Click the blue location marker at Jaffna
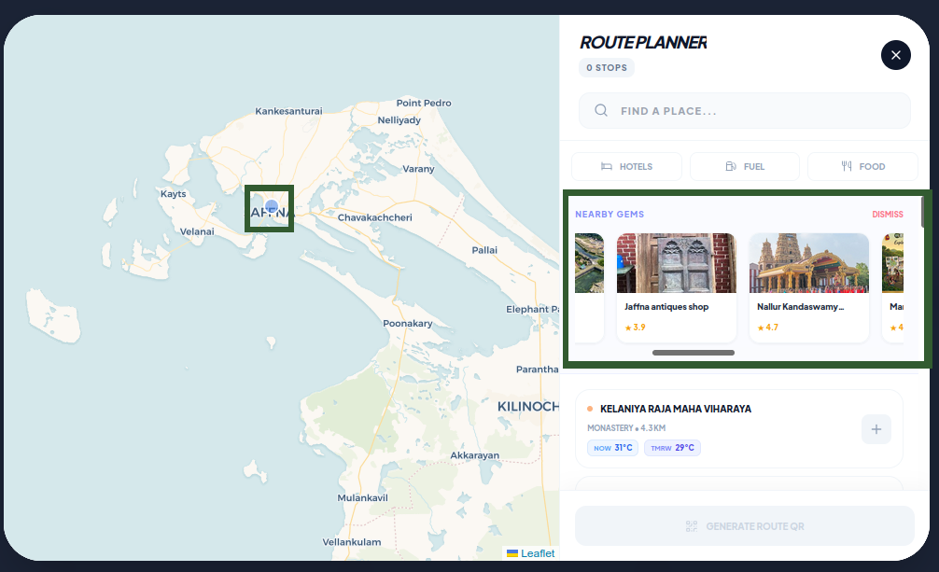Image resolution: width=939 pixels, height=572 pixels. tap(272, 206)
